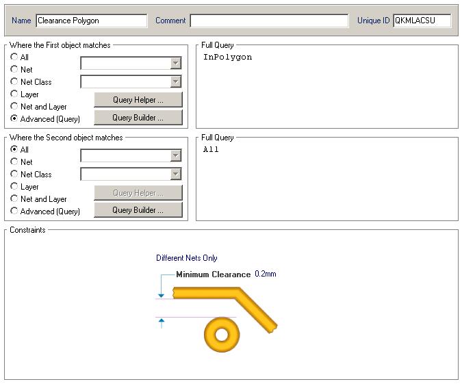The height and width of the screenshot is (384, 462).
Task: Click the Unique ID field QKMLACSU
Action: [x=422, y=21]
